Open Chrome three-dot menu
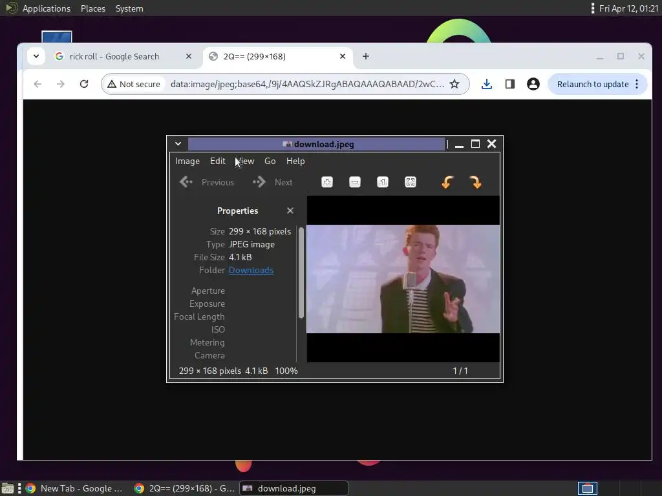The height and width of the screenshot is (496, 662). click(x=637, y=84)
